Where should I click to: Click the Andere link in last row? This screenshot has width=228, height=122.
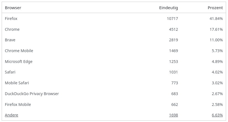11,115
